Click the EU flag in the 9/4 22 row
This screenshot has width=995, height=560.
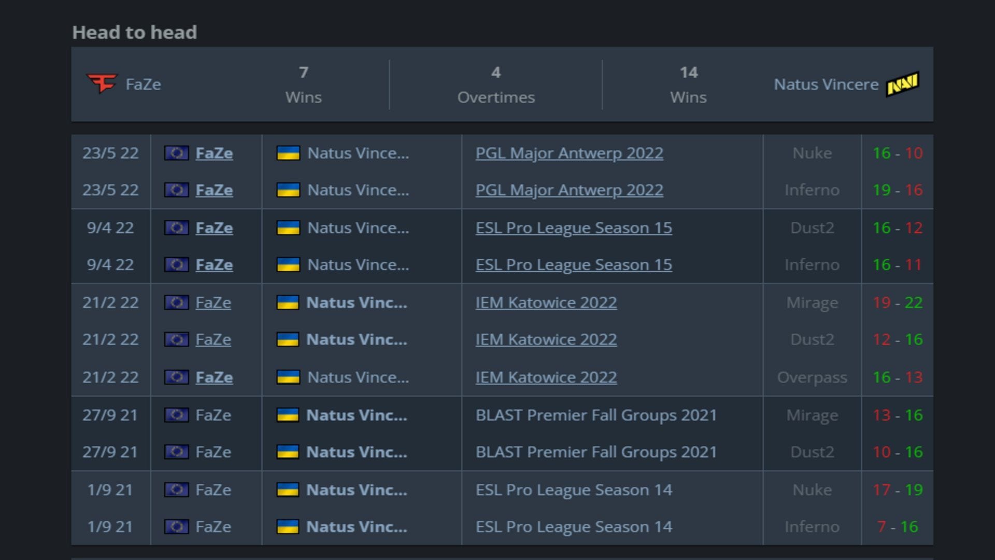pyautogui.click(x=177, y=228)
